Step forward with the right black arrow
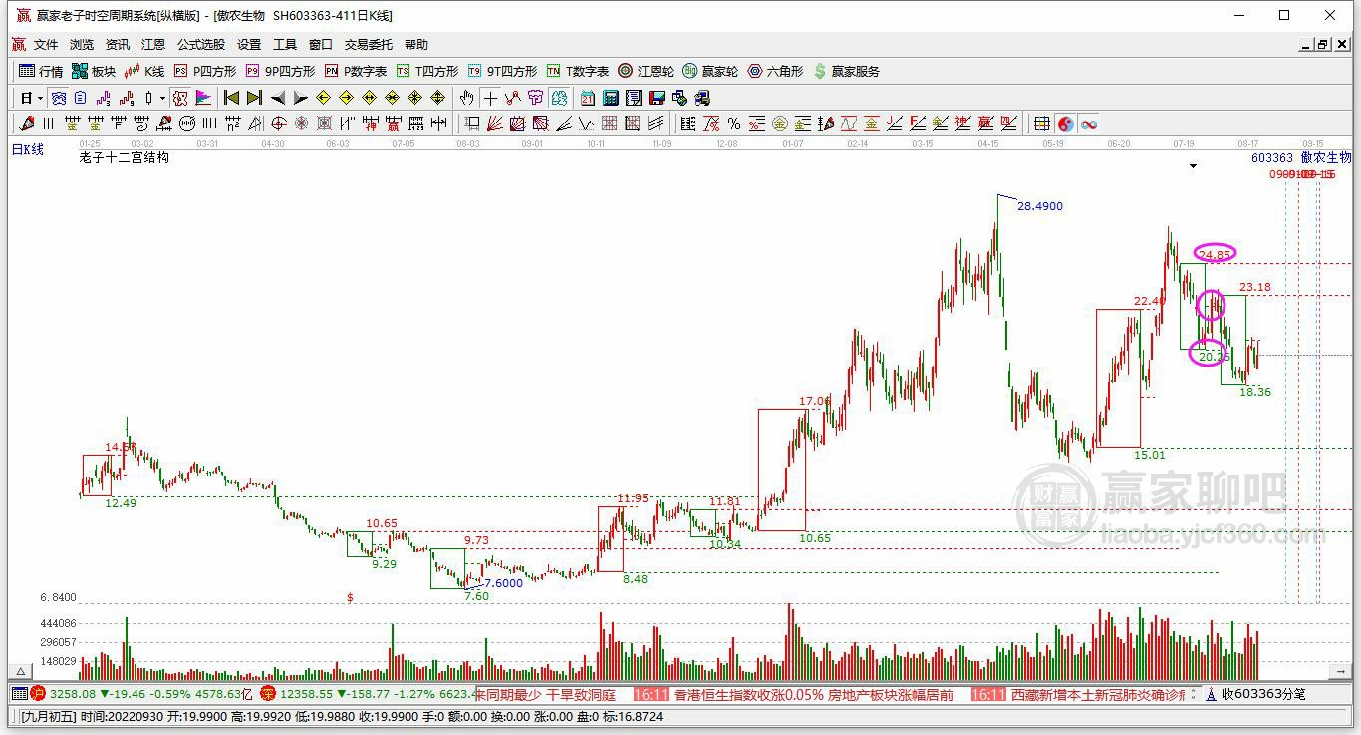Screen dimensions: 1361x735 pyautogui.click(x=301, y=98)
